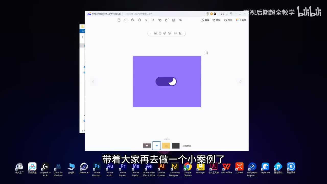Screen dimensions: 327x184
Task: Select the yellow thumbnail
Action: click(x=166, y=146)
